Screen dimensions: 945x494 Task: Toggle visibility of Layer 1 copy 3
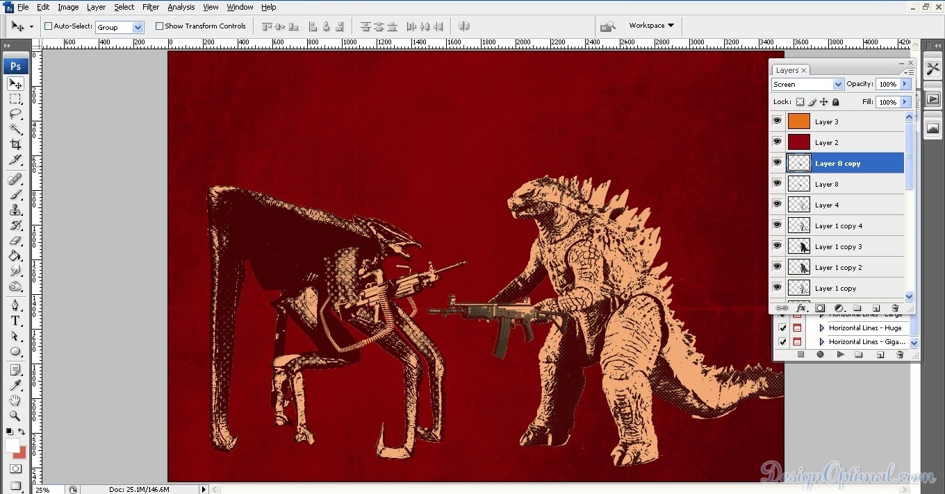coord(777,246)
